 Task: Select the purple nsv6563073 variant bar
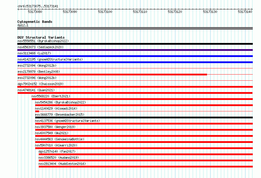pyautogui.click(x=135, y=50)
